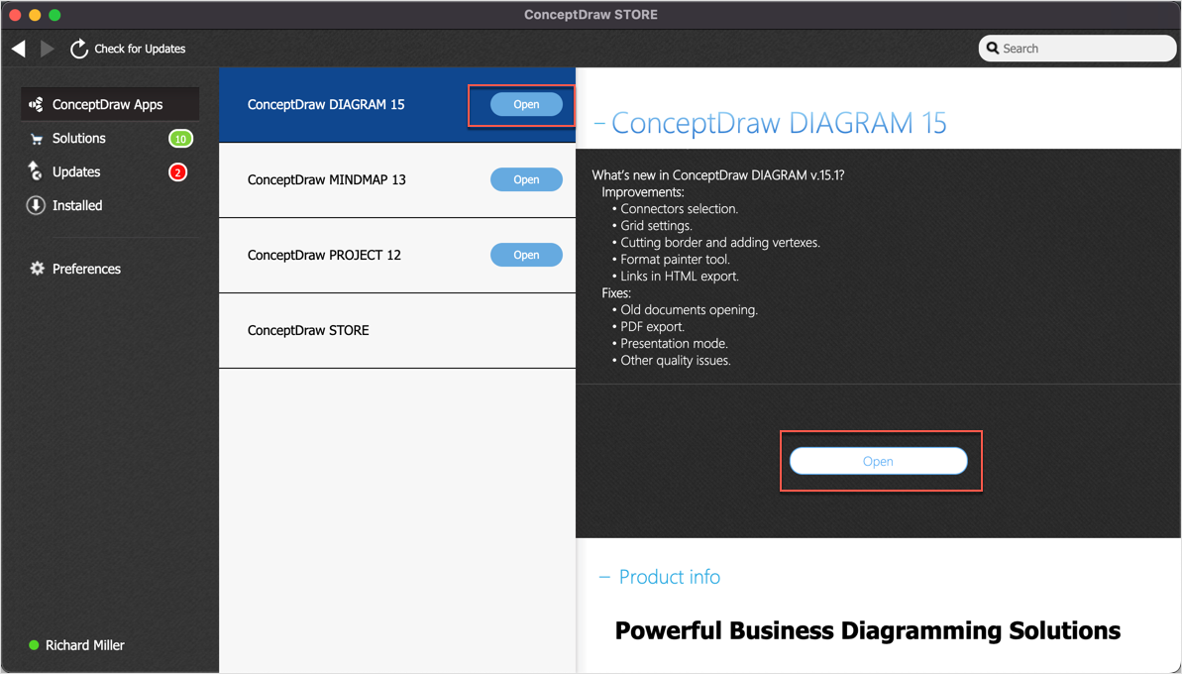1182x674 pixels.
Task: Click the ConceptDraw Apps sidebar icon
Action: click(36, 104)
